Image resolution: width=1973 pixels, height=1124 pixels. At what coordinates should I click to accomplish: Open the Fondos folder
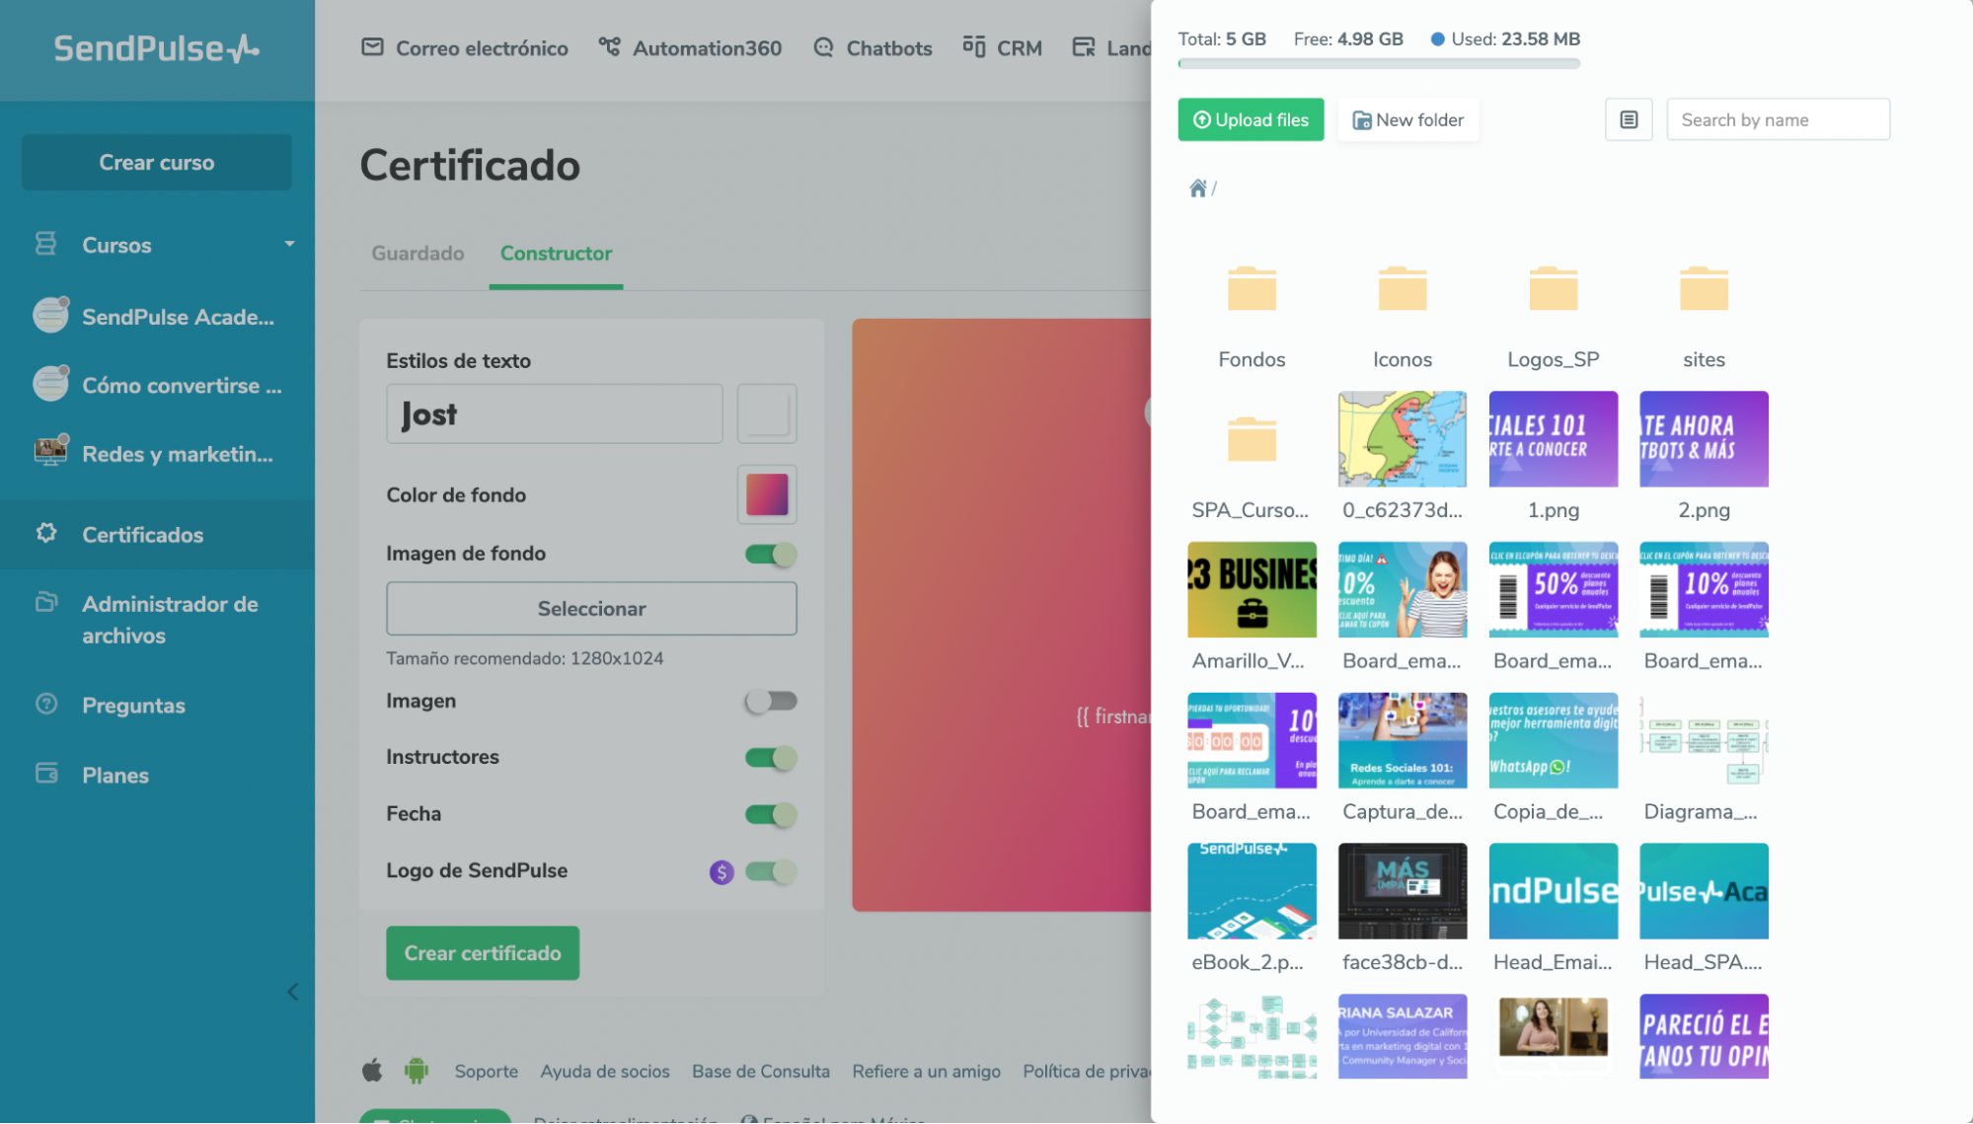pos(1252,288)
